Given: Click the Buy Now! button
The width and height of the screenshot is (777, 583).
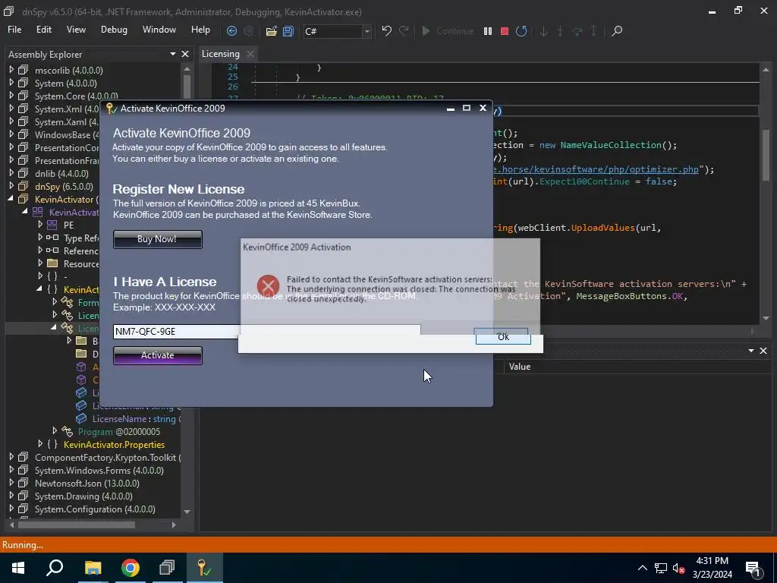Looking at the screenshot, I should click(x=158, y=239).
